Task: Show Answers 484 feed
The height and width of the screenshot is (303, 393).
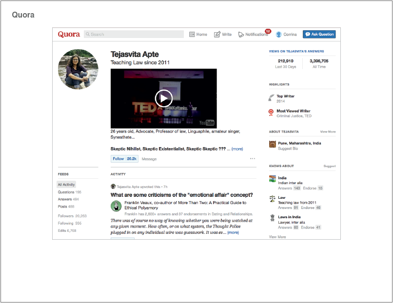Action: click(68, 199)
